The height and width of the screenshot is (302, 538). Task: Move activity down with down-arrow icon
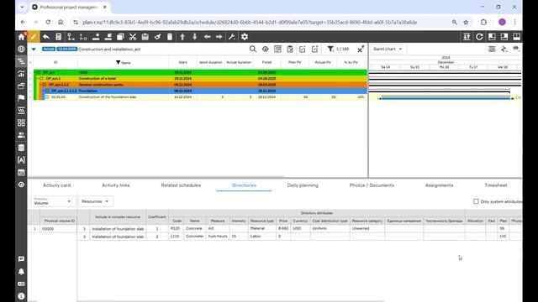click(x=195, y=37)
